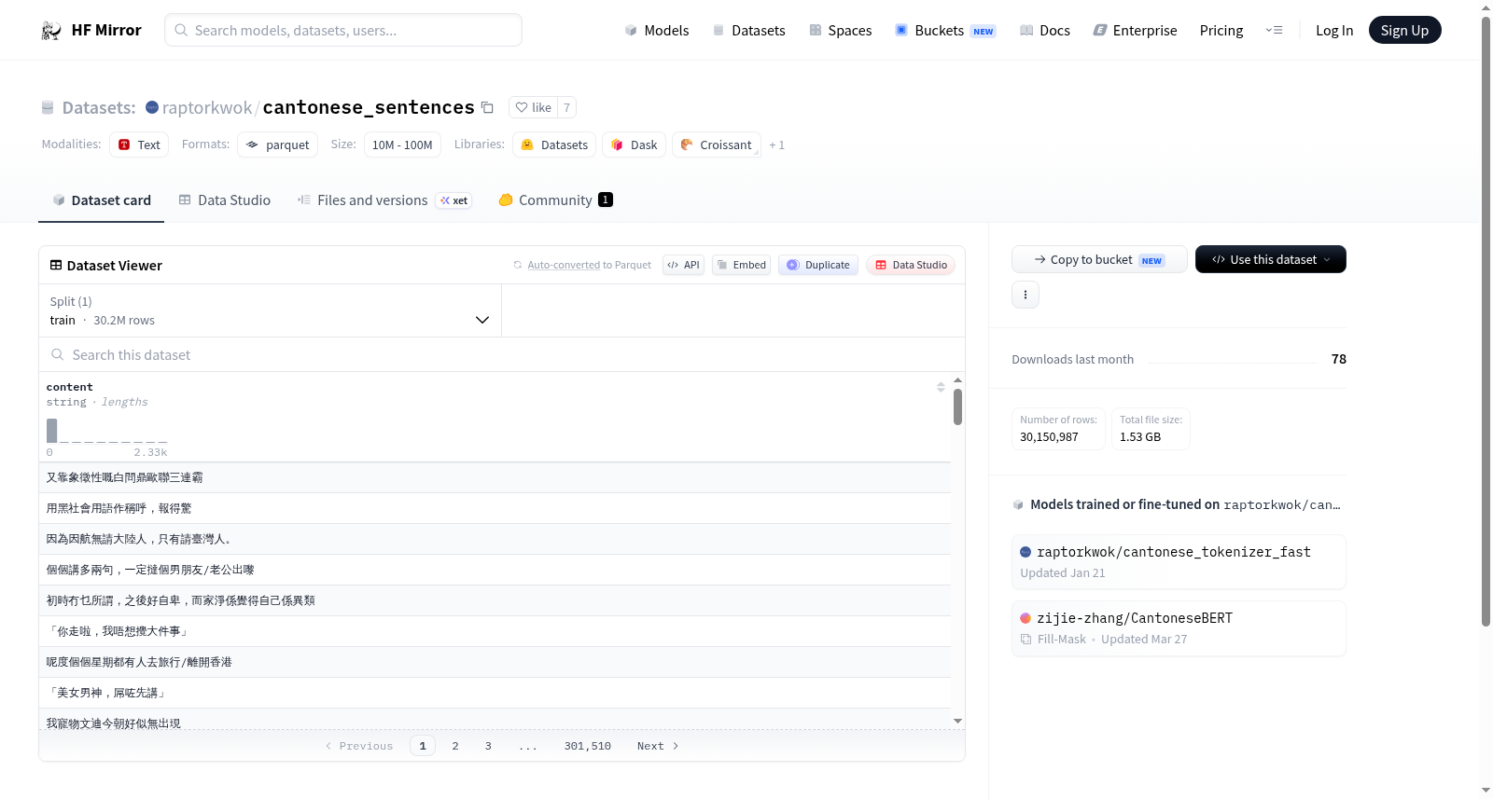Copy dataset name with the copy icon

487,107
